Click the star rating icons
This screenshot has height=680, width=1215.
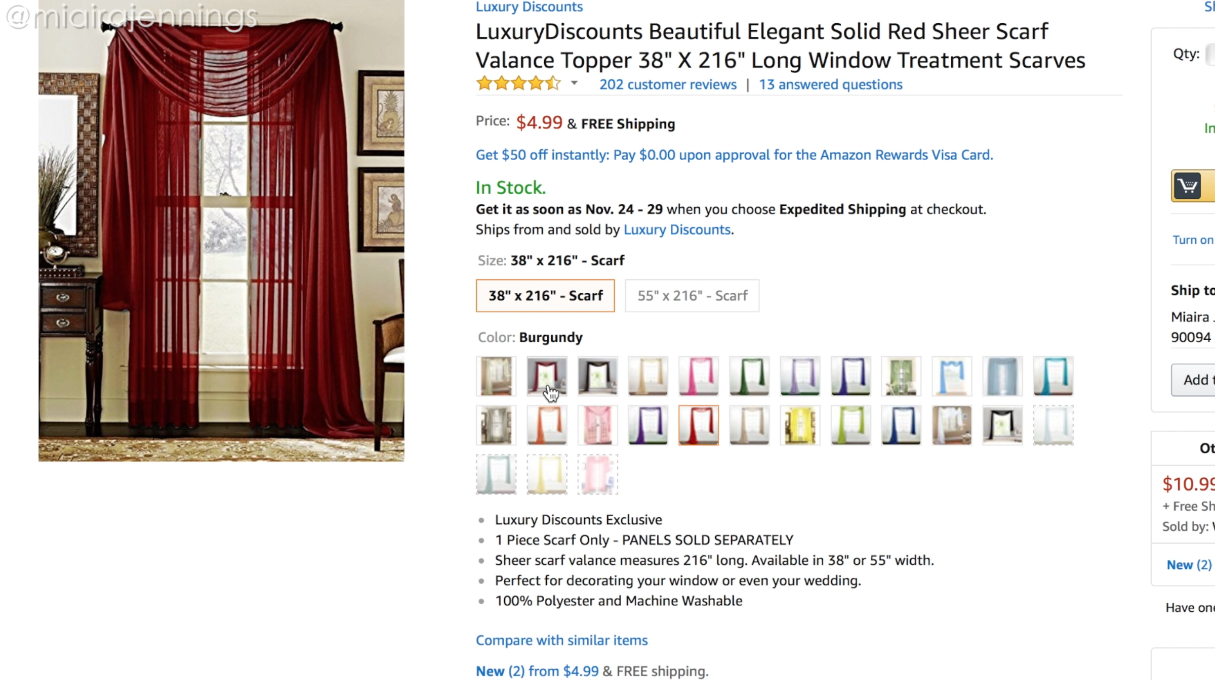[x=518, y=83]
